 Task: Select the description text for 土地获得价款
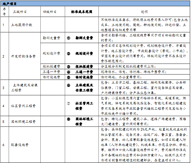tap(144, 25)
